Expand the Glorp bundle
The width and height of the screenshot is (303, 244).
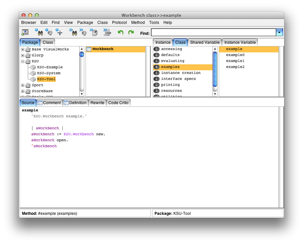(23, 55)
